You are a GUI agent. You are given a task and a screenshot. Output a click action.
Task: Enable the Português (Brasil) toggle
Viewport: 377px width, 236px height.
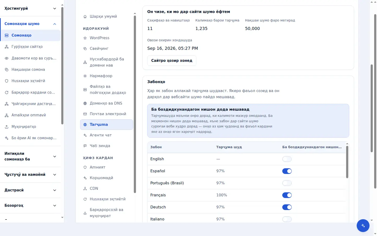[287, 183]
